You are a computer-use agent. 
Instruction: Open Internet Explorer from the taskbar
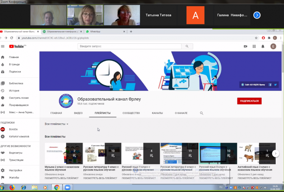coord(23,187)
